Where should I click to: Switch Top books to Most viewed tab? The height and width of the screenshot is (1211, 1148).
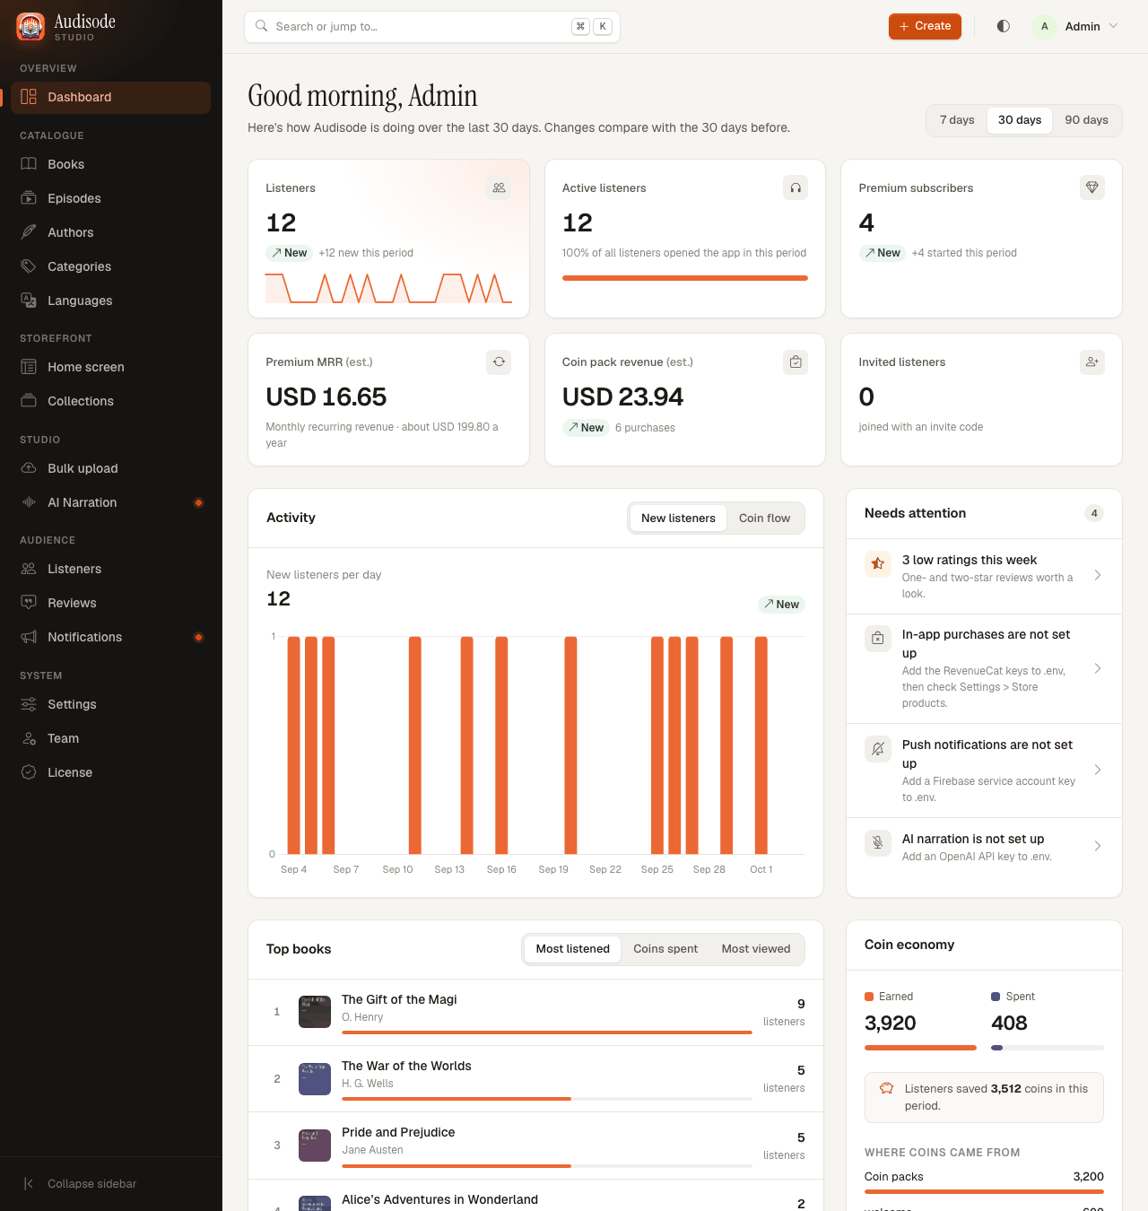756,949
